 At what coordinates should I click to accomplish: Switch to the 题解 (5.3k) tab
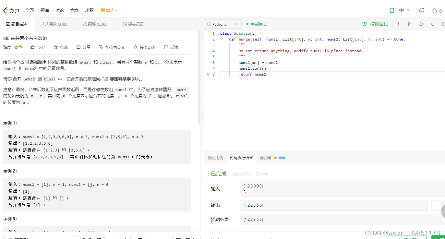(94, 24)
